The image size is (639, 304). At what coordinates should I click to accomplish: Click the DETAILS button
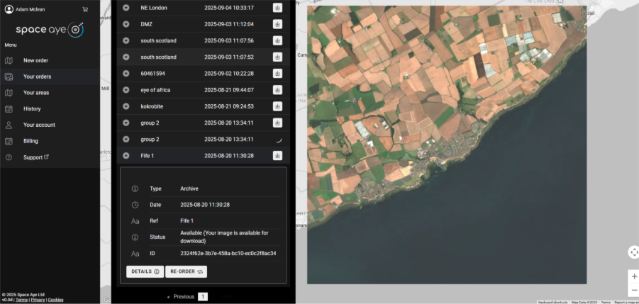point(145,271)
